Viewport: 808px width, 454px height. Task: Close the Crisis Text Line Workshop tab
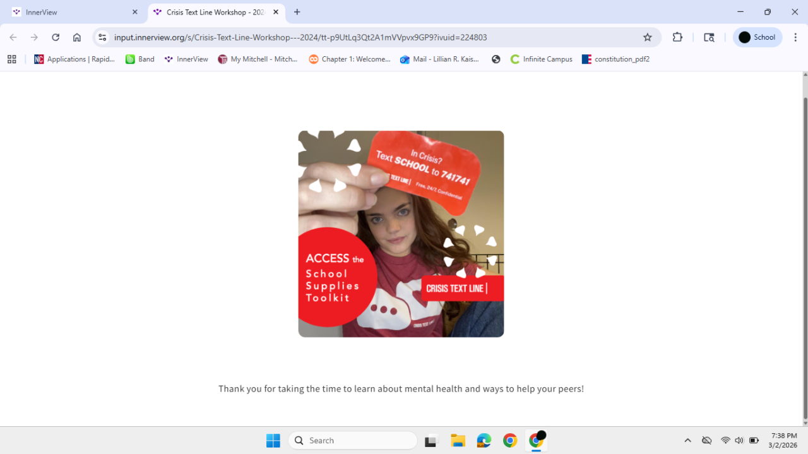tap(276, 12)
